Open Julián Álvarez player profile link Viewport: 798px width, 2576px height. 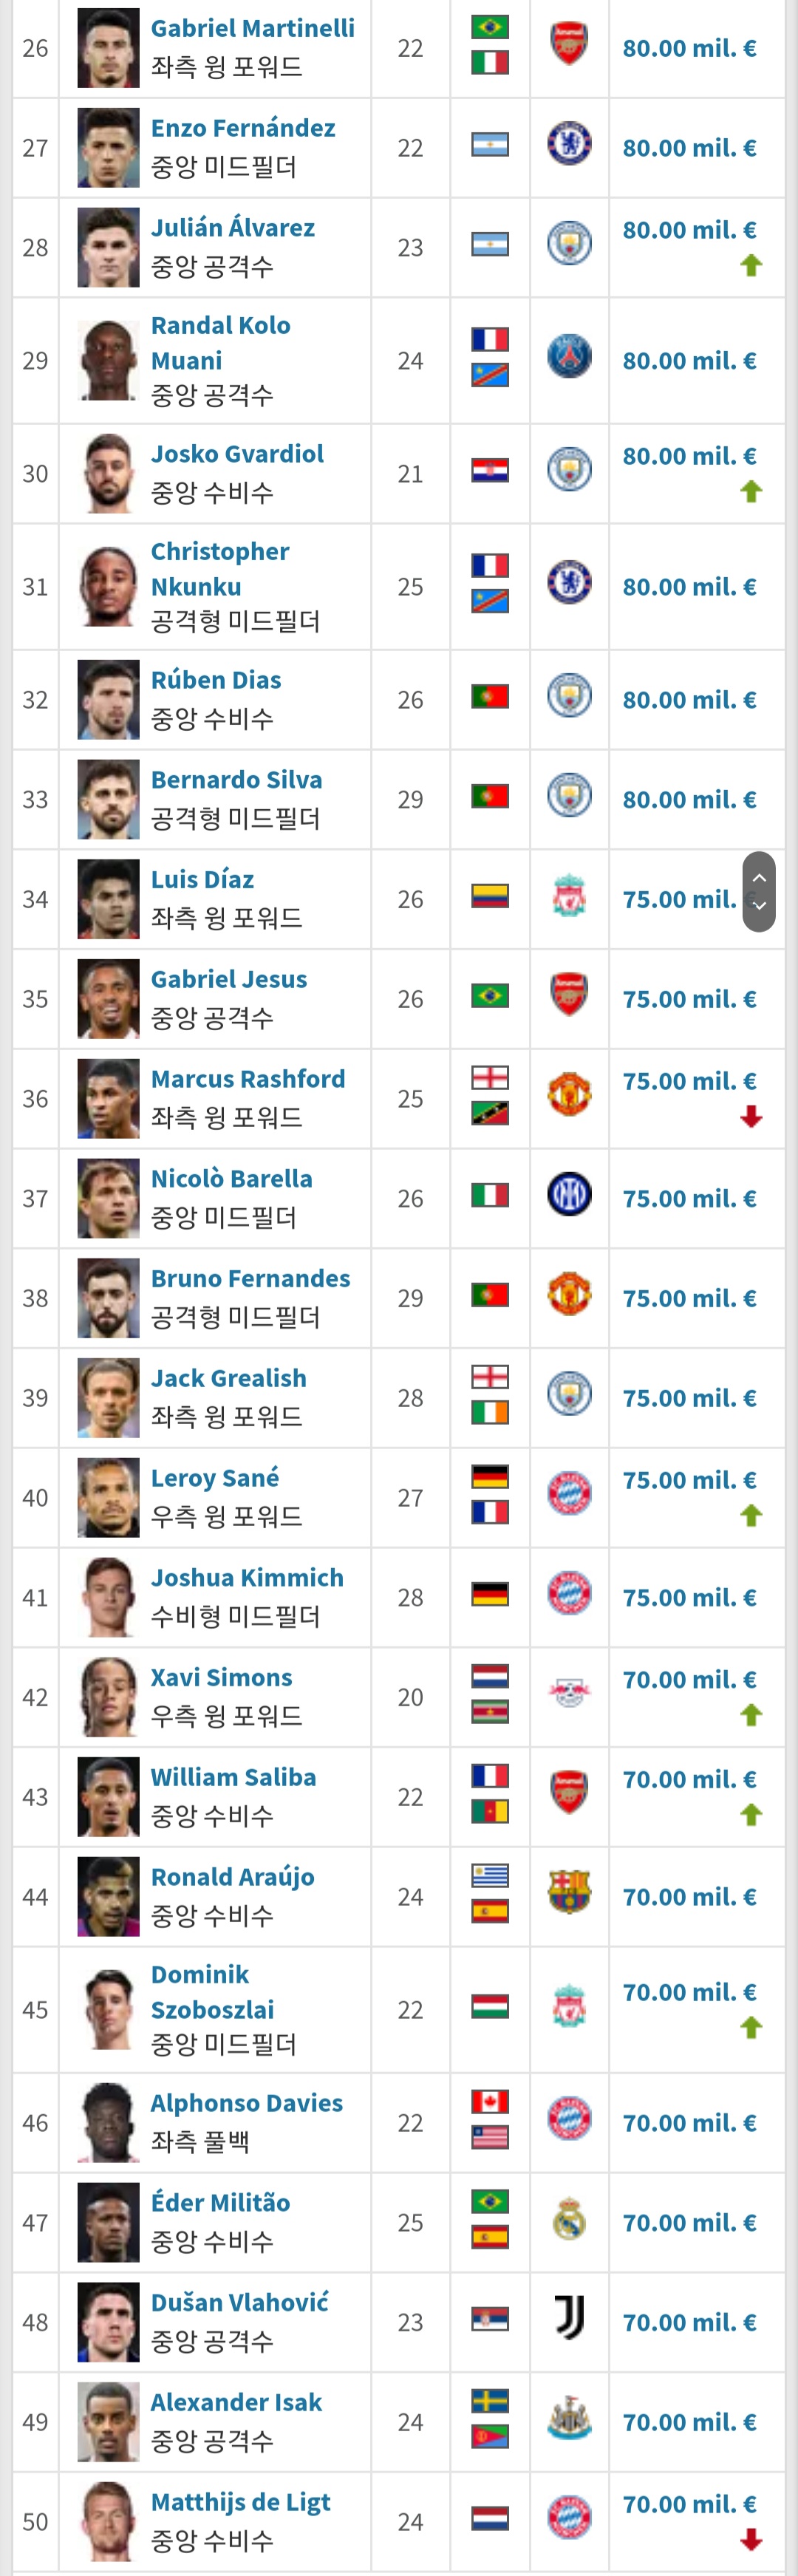coord(233,228)
